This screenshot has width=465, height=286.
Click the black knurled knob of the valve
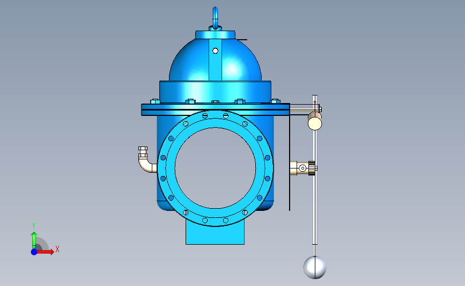click(x=312, y=168)
